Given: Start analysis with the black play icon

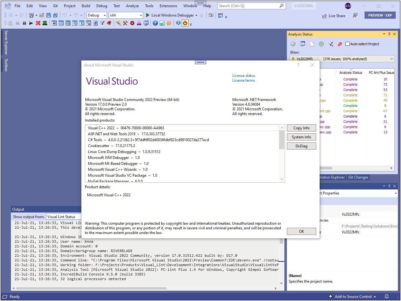Looking at the screenshot, I should click(x=31, y=23).
